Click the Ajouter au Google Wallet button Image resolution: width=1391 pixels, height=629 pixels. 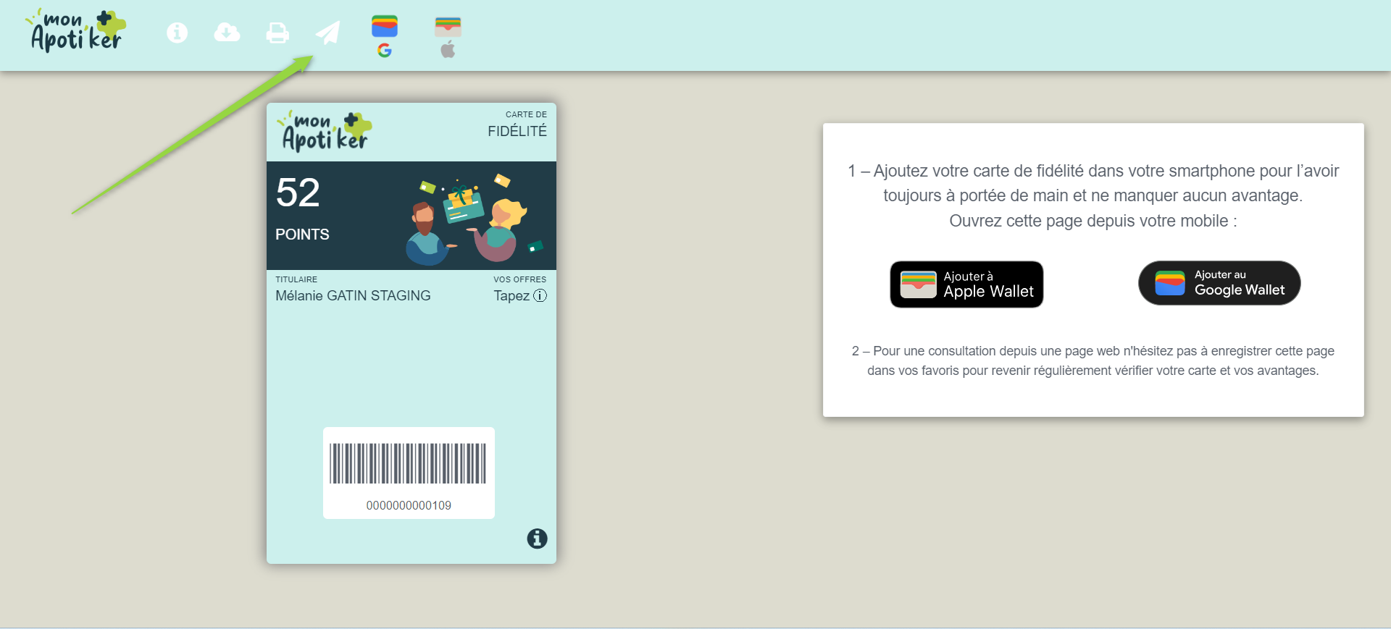[1219, 283]
